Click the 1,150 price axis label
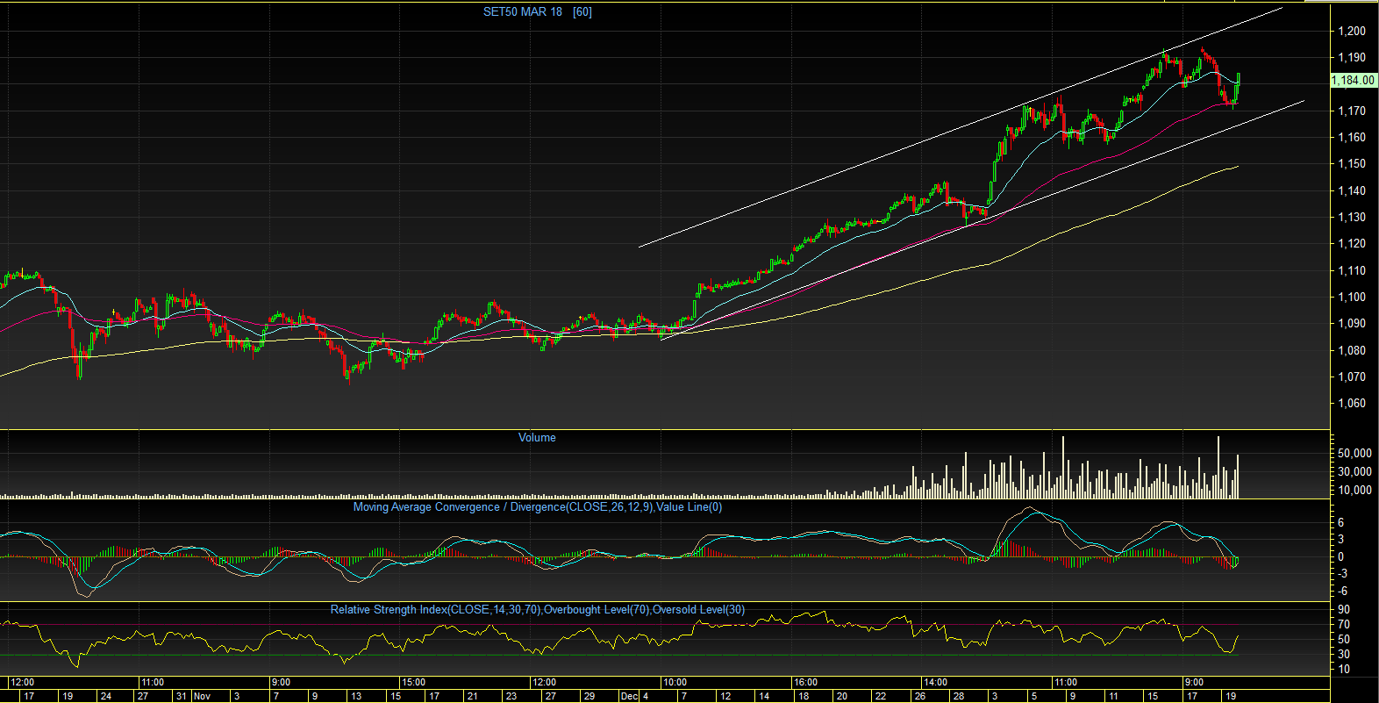Screen dimensions: 1379x703 point(1352,163)
